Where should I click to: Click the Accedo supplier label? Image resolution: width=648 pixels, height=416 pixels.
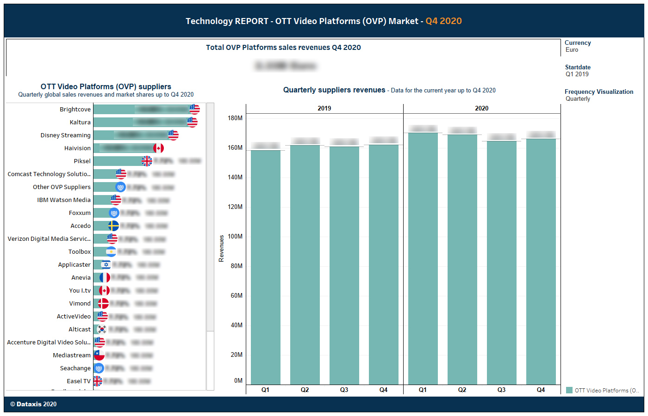(81, 226)
